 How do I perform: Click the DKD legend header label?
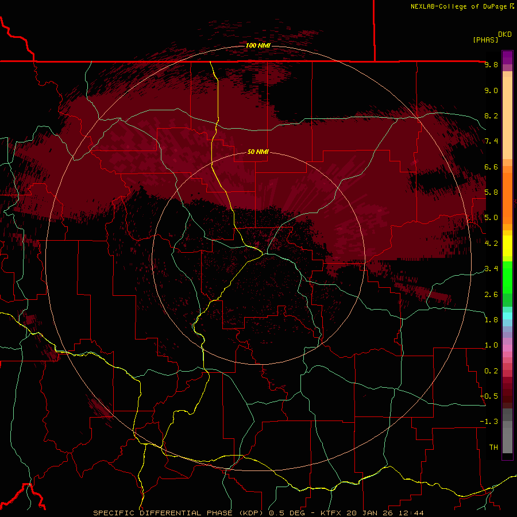pyautogui.click(x=504, y=34)
